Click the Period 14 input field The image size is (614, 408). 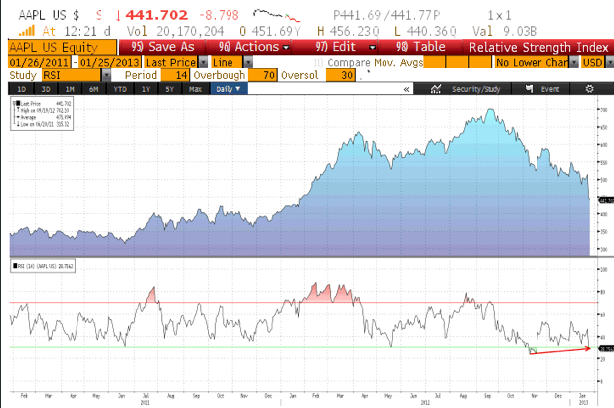(175, 75)
